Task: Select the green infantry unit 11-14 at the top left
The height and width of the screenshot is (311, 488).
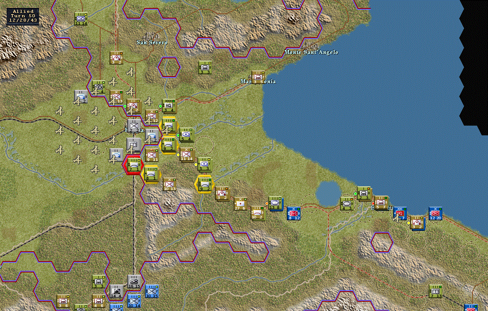Action: (x=81, y=19)
